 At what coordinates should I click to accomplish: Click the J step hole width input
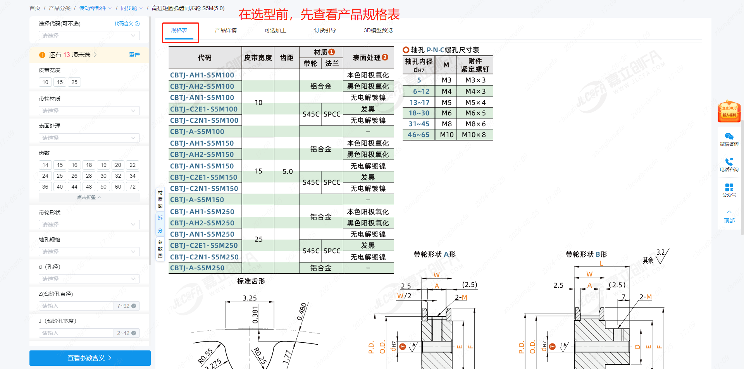coord(76,333)
